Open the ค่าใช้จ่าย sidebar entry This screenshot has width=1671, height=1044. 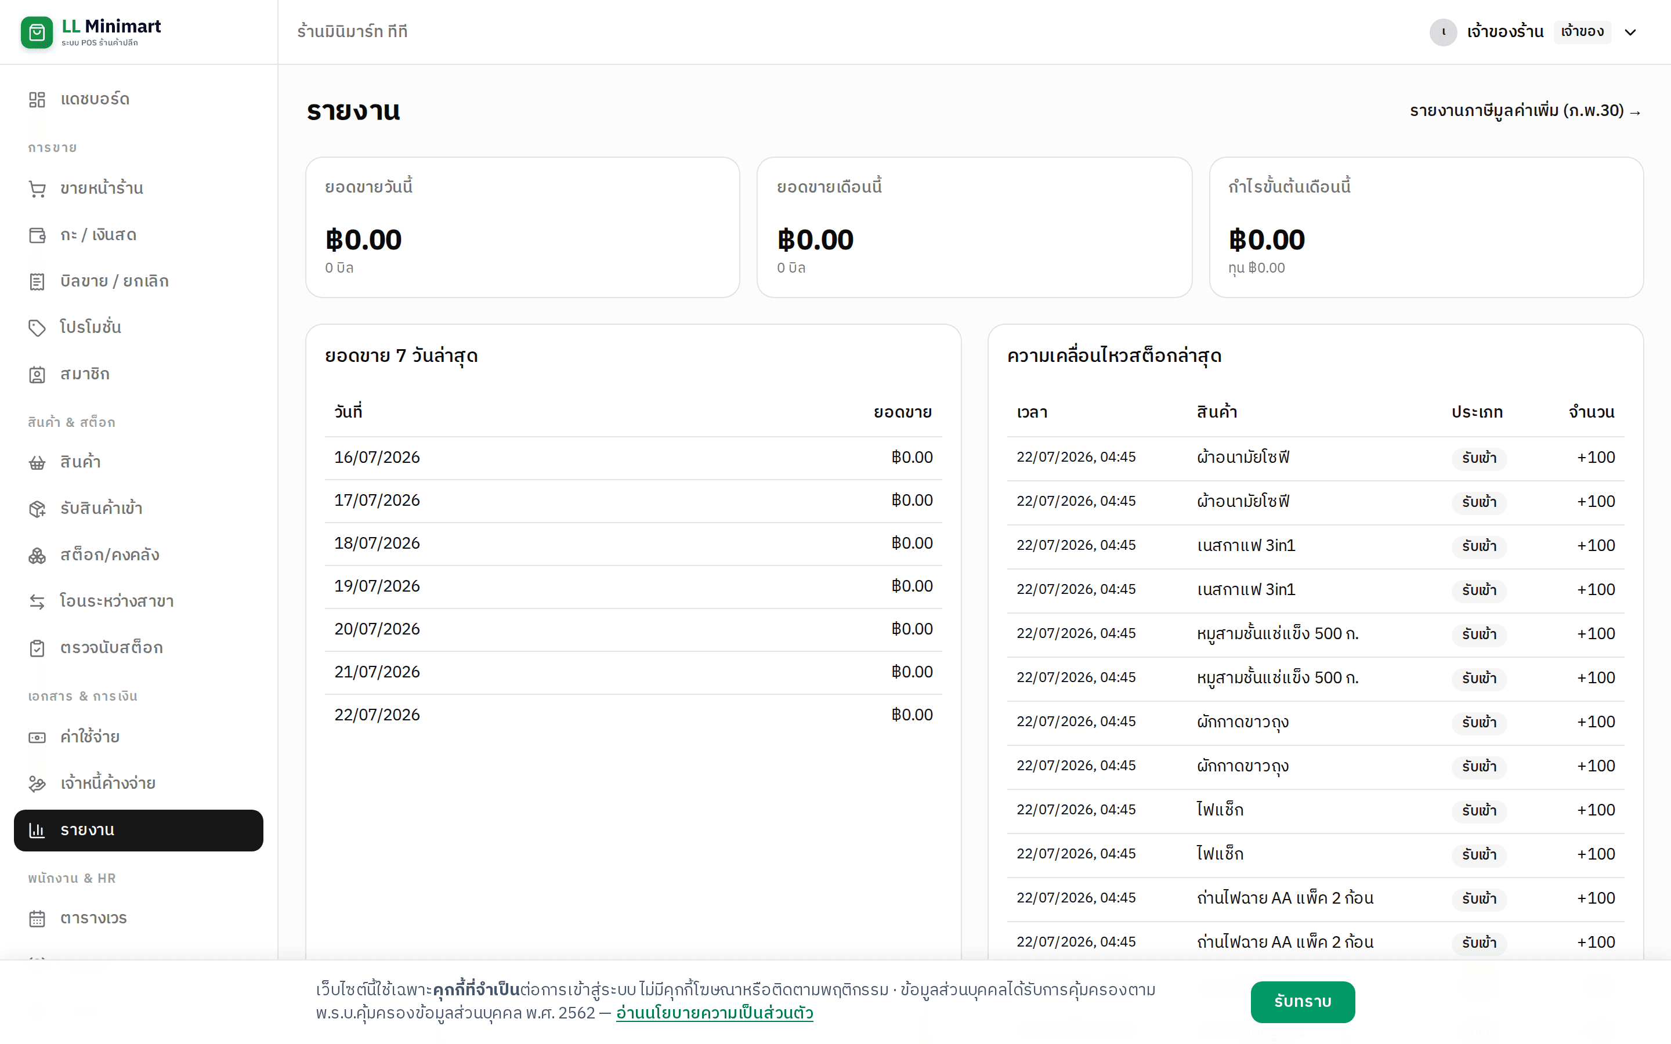(138, 737)
